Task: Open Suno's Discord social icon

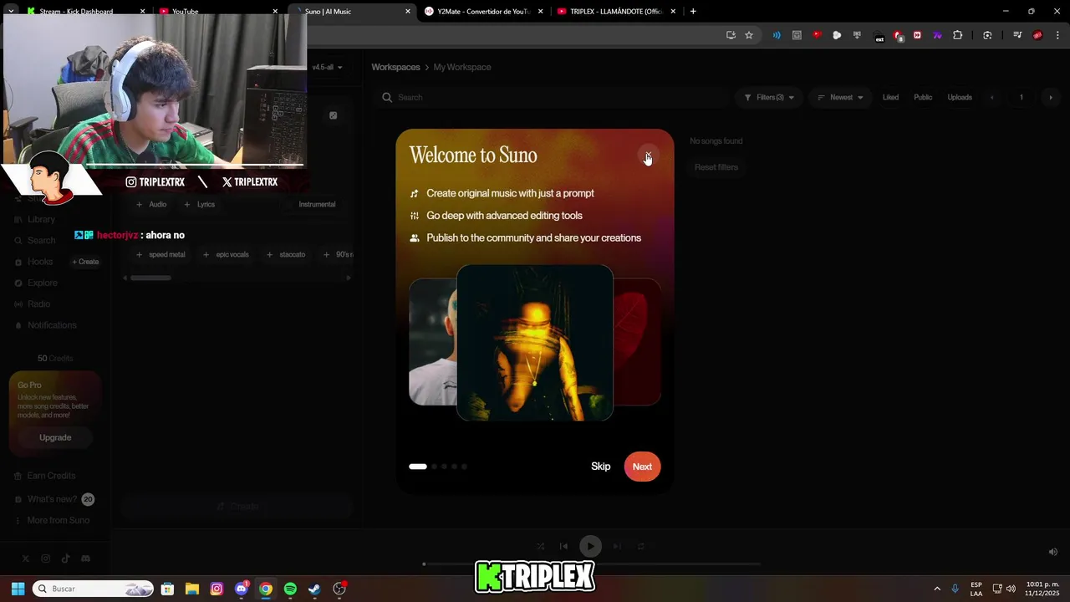Action: (x=85, y=559)
